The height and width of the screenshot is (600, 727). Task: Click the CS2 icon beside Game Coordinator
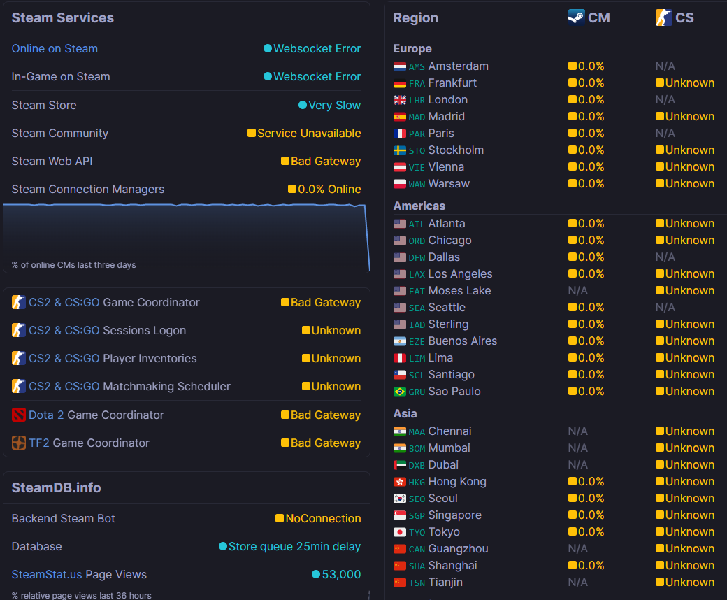(19, 303)
